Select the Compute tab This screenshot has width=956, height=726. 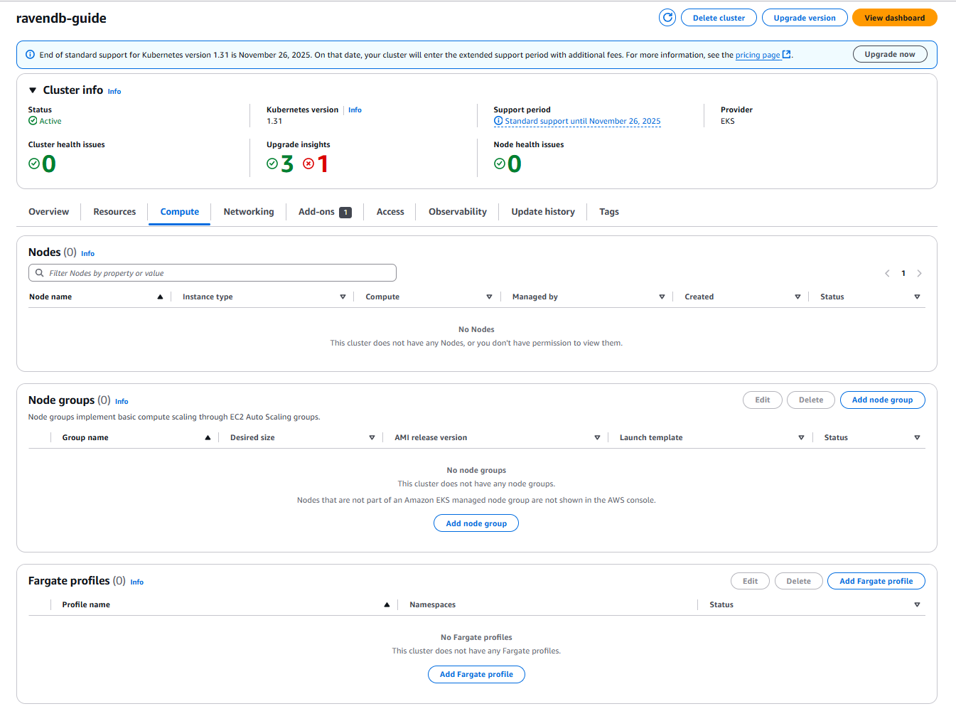tap(180, 212)
